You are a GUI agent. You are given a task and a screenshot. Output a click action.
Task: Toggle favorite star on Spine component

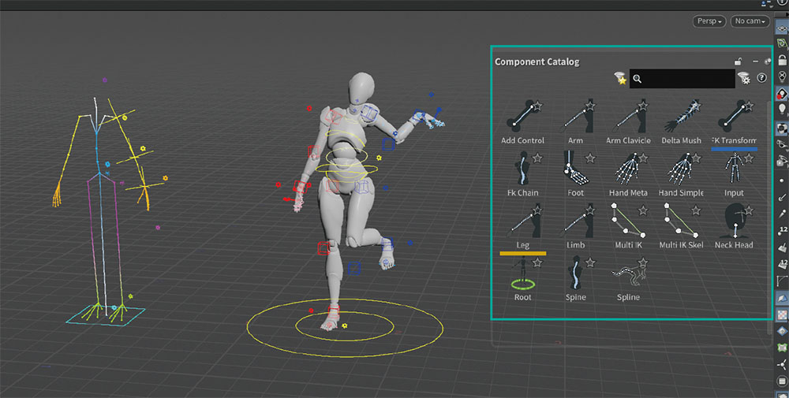point(590,262)
